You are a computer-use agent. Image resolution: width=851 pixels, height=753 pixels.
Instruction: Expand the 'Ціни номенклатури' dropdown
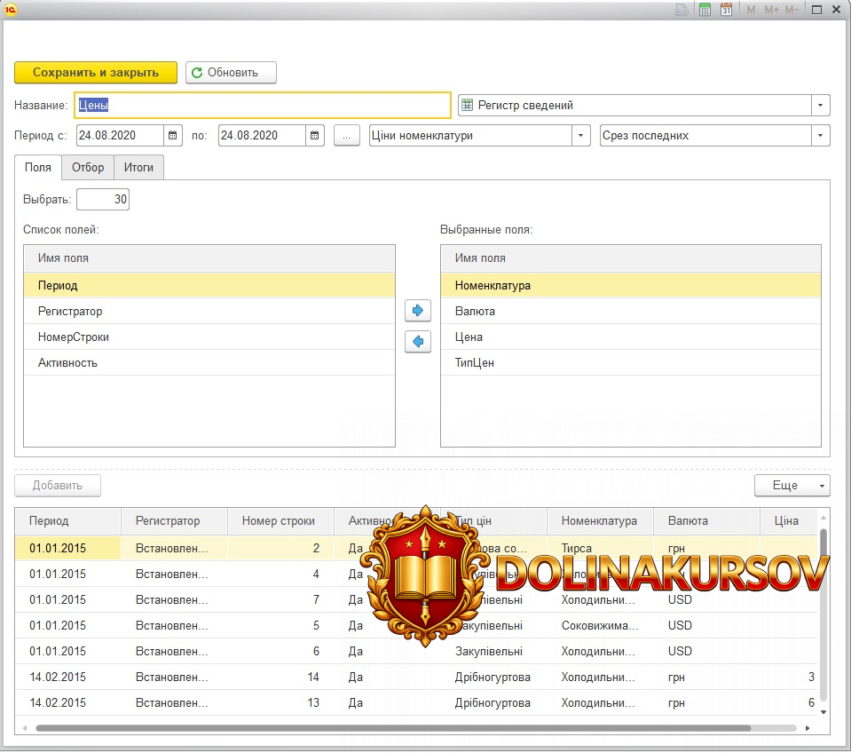click(581, 136)
